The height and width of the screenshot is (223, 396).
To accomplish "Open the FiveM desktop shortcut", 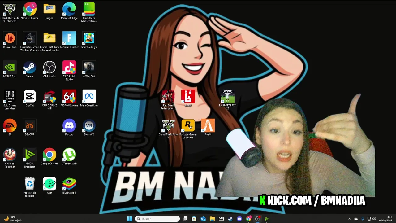I will tap(208, 128).
